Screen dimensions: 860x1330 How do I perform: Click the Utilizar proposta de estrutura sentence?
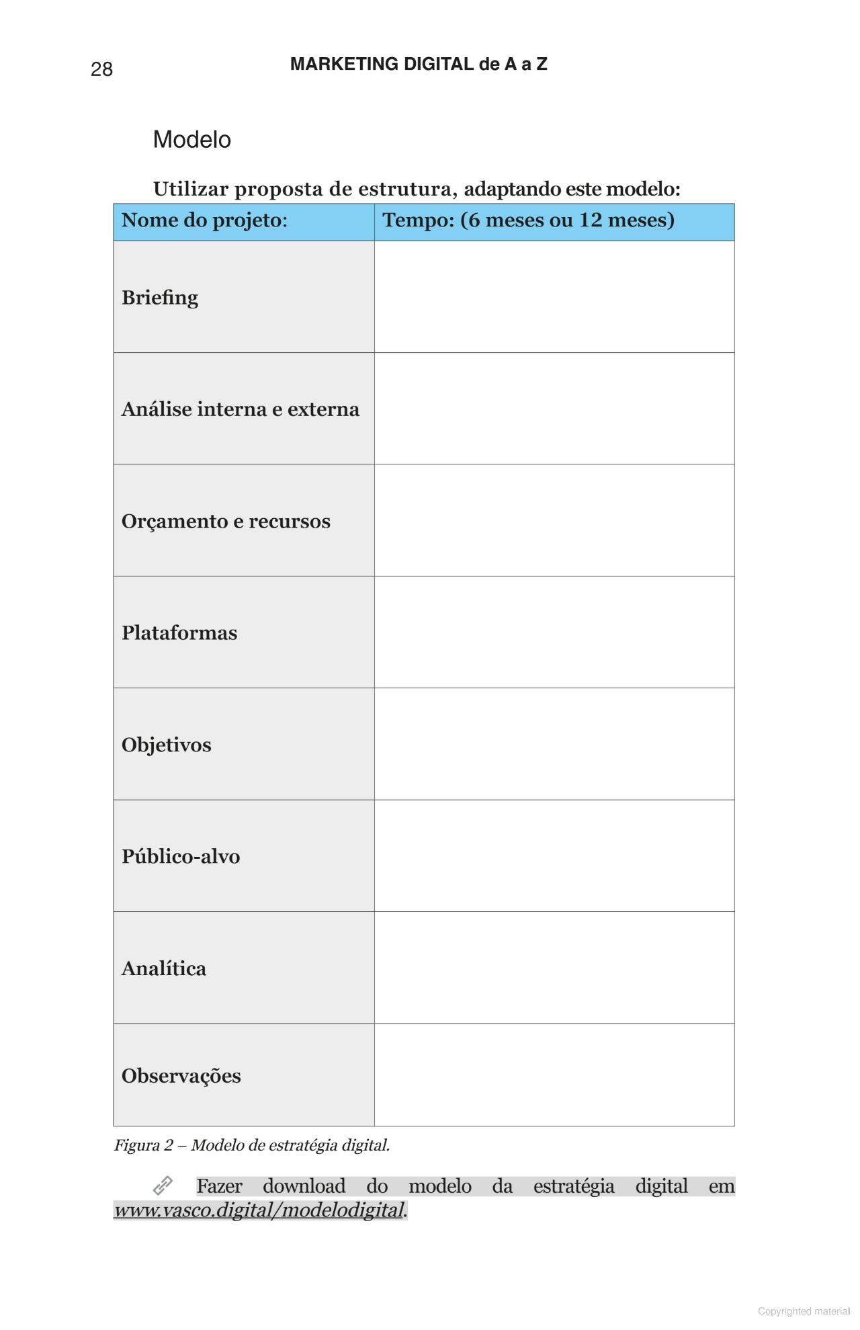pos(417,189)
